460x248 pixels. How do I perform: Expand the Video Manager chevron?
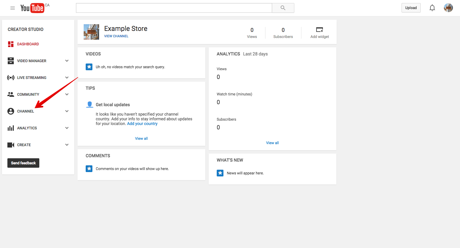[67, 61]
